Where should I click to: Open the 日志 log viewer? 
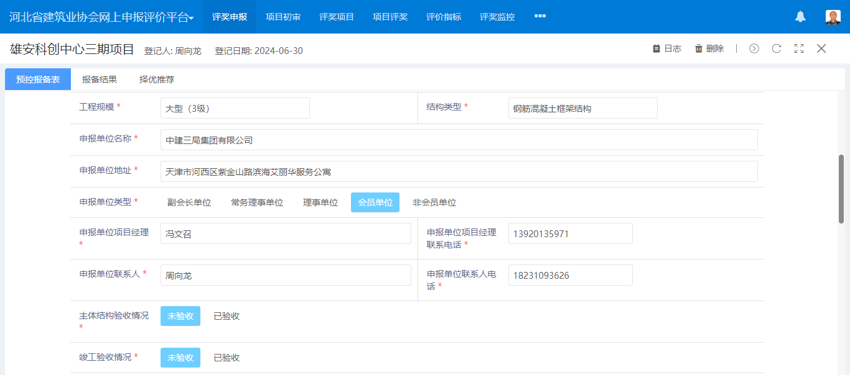point(666,48)
